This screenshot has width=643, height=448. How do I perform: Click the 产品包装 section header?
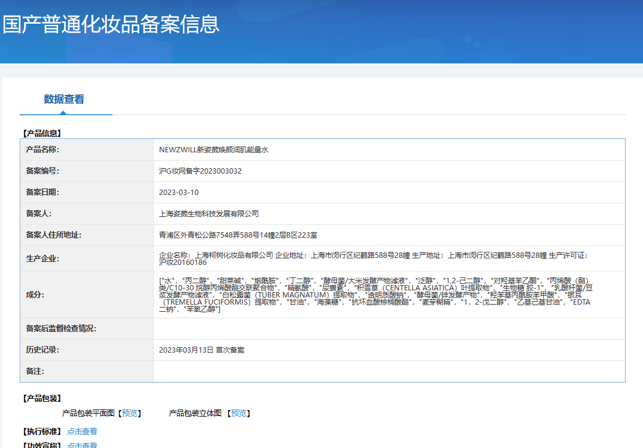(40, 399)
